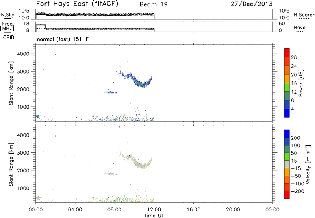The height and width of the screenshot is (218, 315).
Task: Select the '60' tick on the Nave axis
Action: 282,24
